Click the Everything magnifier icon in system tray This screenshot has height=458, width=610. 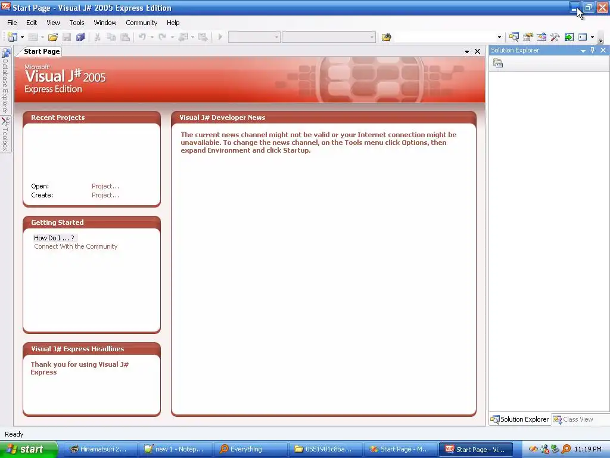pyautogui.click(x=566, y=449)
